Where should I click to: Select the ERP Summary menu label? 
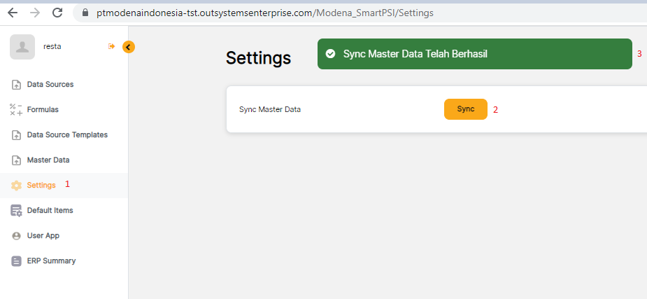point(51,261)
